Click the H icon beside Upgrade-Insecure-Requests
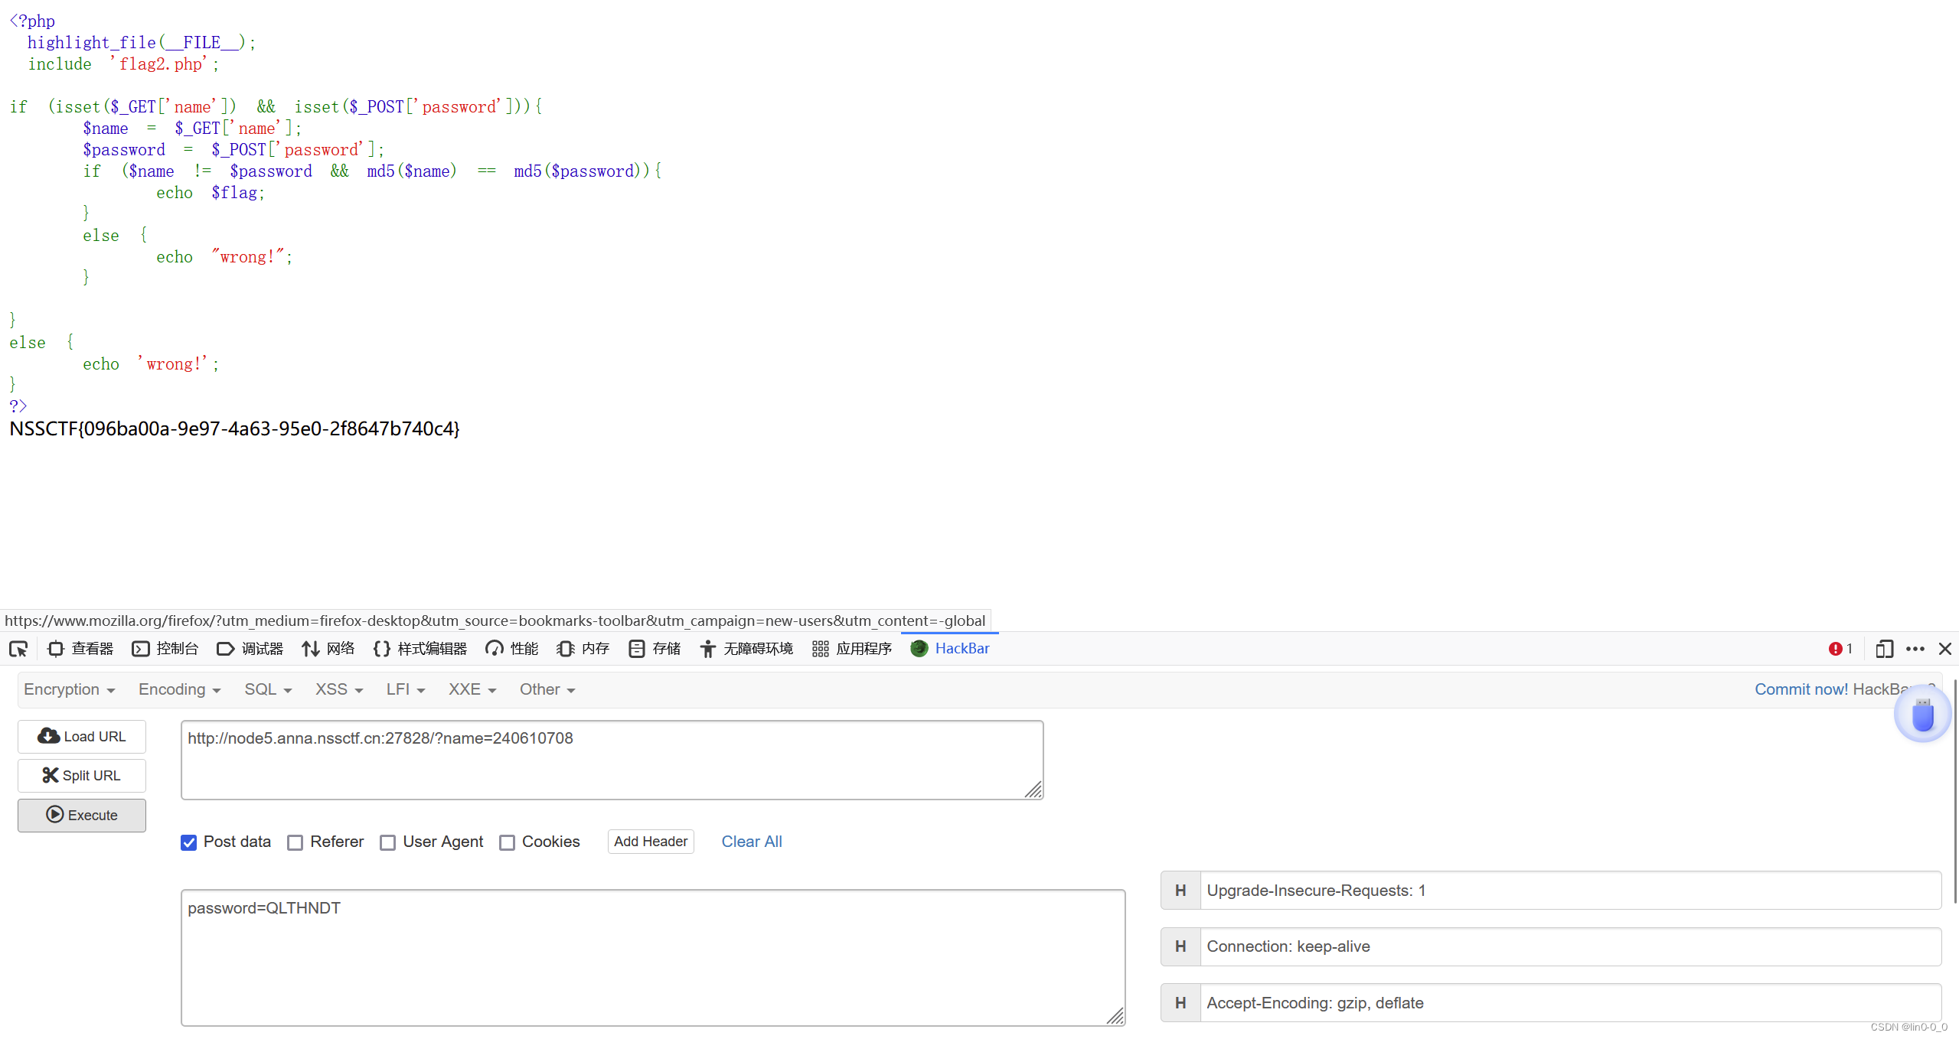 click(x=1180, y=891)
